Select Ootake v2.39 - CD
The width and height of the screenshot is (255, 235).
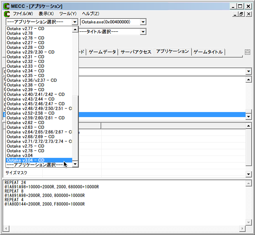pyautogui.click(x=39, y=90)
